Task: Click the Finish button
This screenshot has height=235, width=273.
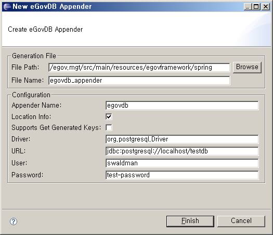Action: pos(190,221)
